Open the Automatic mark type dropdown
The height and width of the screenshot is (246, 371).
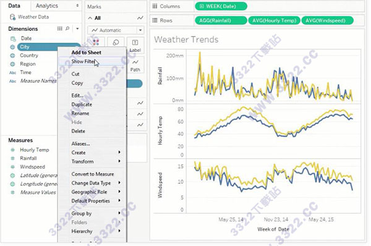pos(116,30)
